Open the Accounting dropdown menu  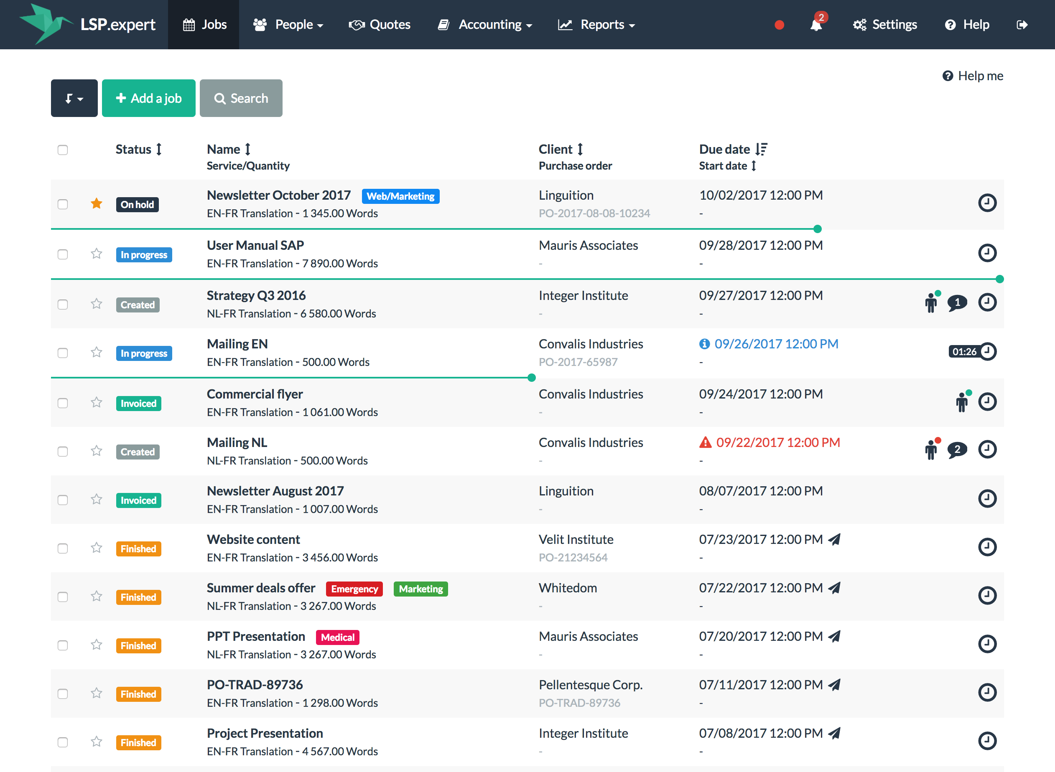(485, 25)
